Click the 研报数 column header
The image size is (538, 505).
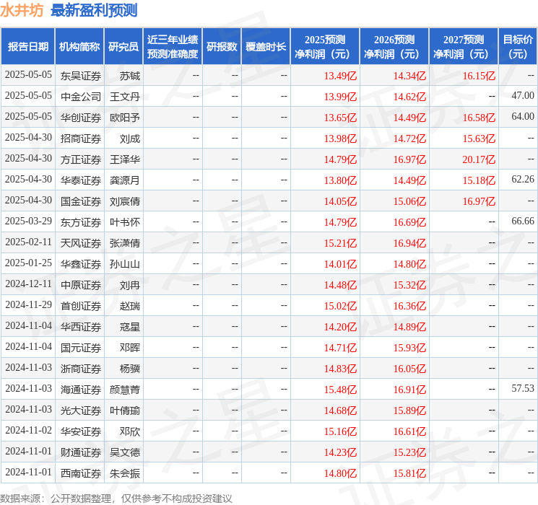point(222,46)
